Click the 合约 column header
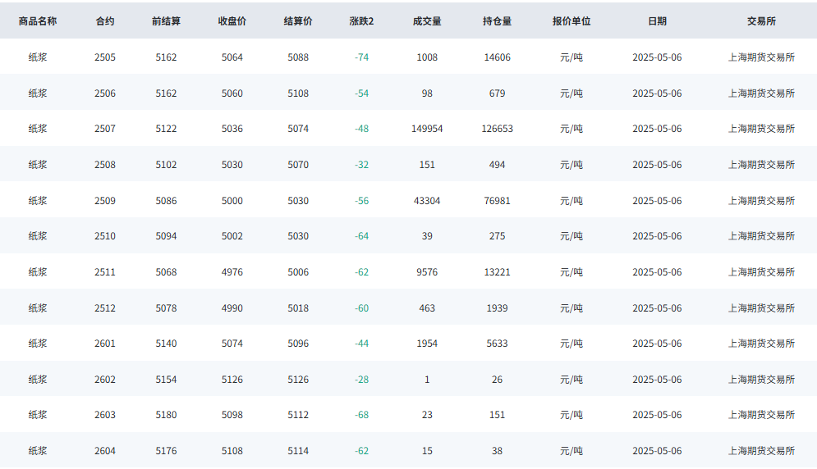 (105, 21)
